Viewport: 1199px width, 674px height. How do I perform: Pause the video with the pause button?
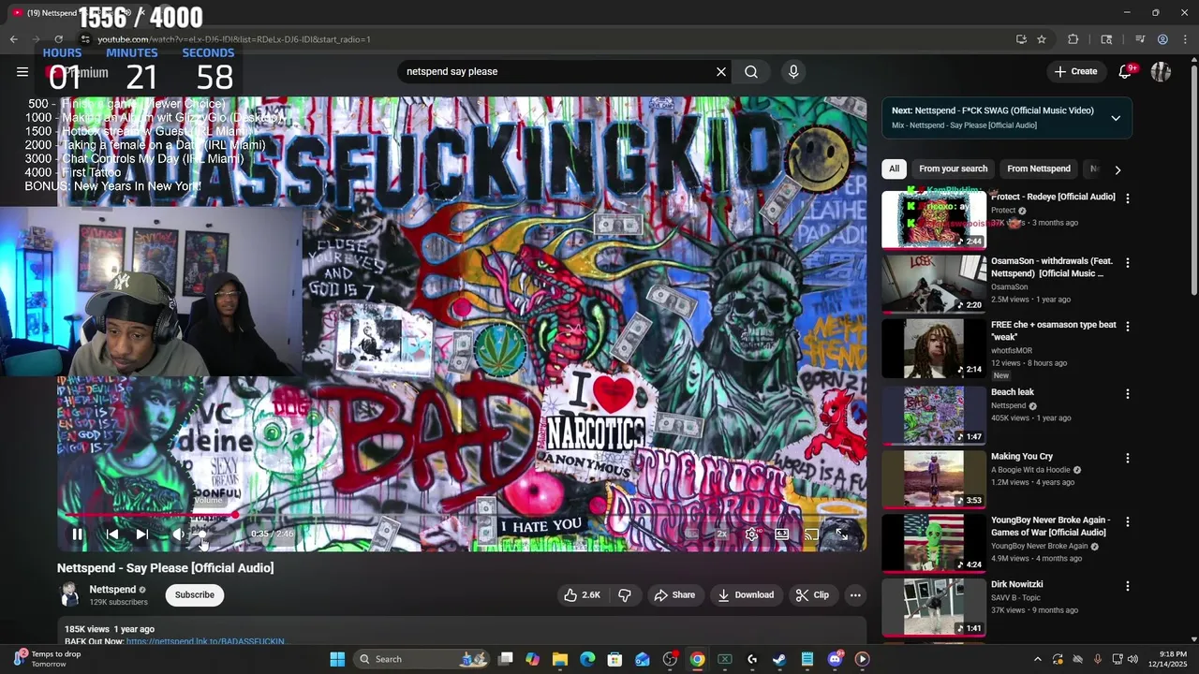coord(78,535)
